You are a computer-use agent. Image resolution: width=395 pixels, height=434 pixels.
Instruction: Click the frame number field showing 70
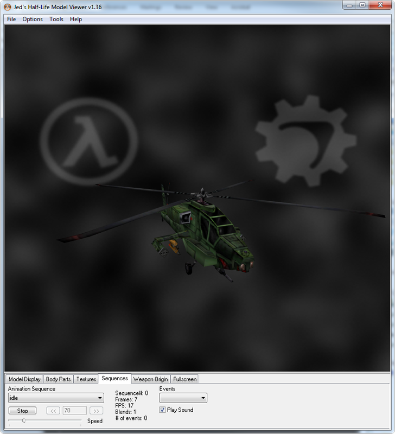coord(75,411)
